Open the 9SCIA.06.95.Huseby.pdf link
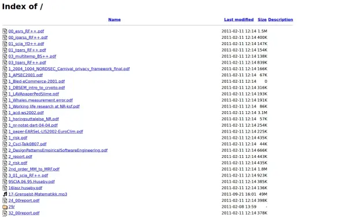Viewport: 347px width, 217px height. click(x=31, y=182)
